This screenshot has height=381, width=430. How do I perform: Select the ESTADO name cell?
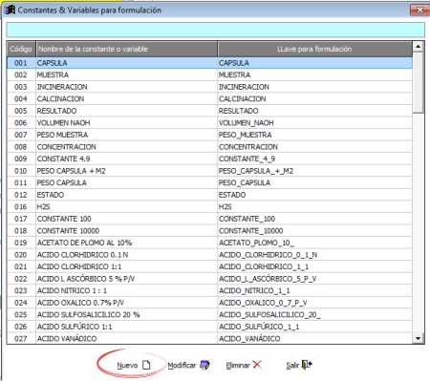[126, 195]
